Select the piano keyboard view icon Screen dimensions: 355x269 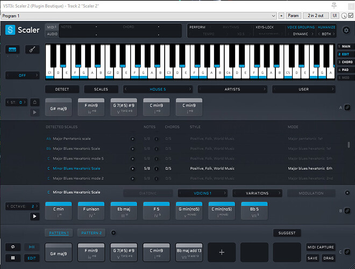click(12, 49)
